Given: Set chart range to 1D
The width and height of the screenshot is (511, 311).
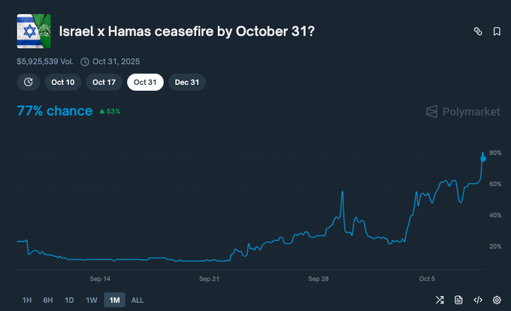Looking at the screenshot, I should pos(69,300).
